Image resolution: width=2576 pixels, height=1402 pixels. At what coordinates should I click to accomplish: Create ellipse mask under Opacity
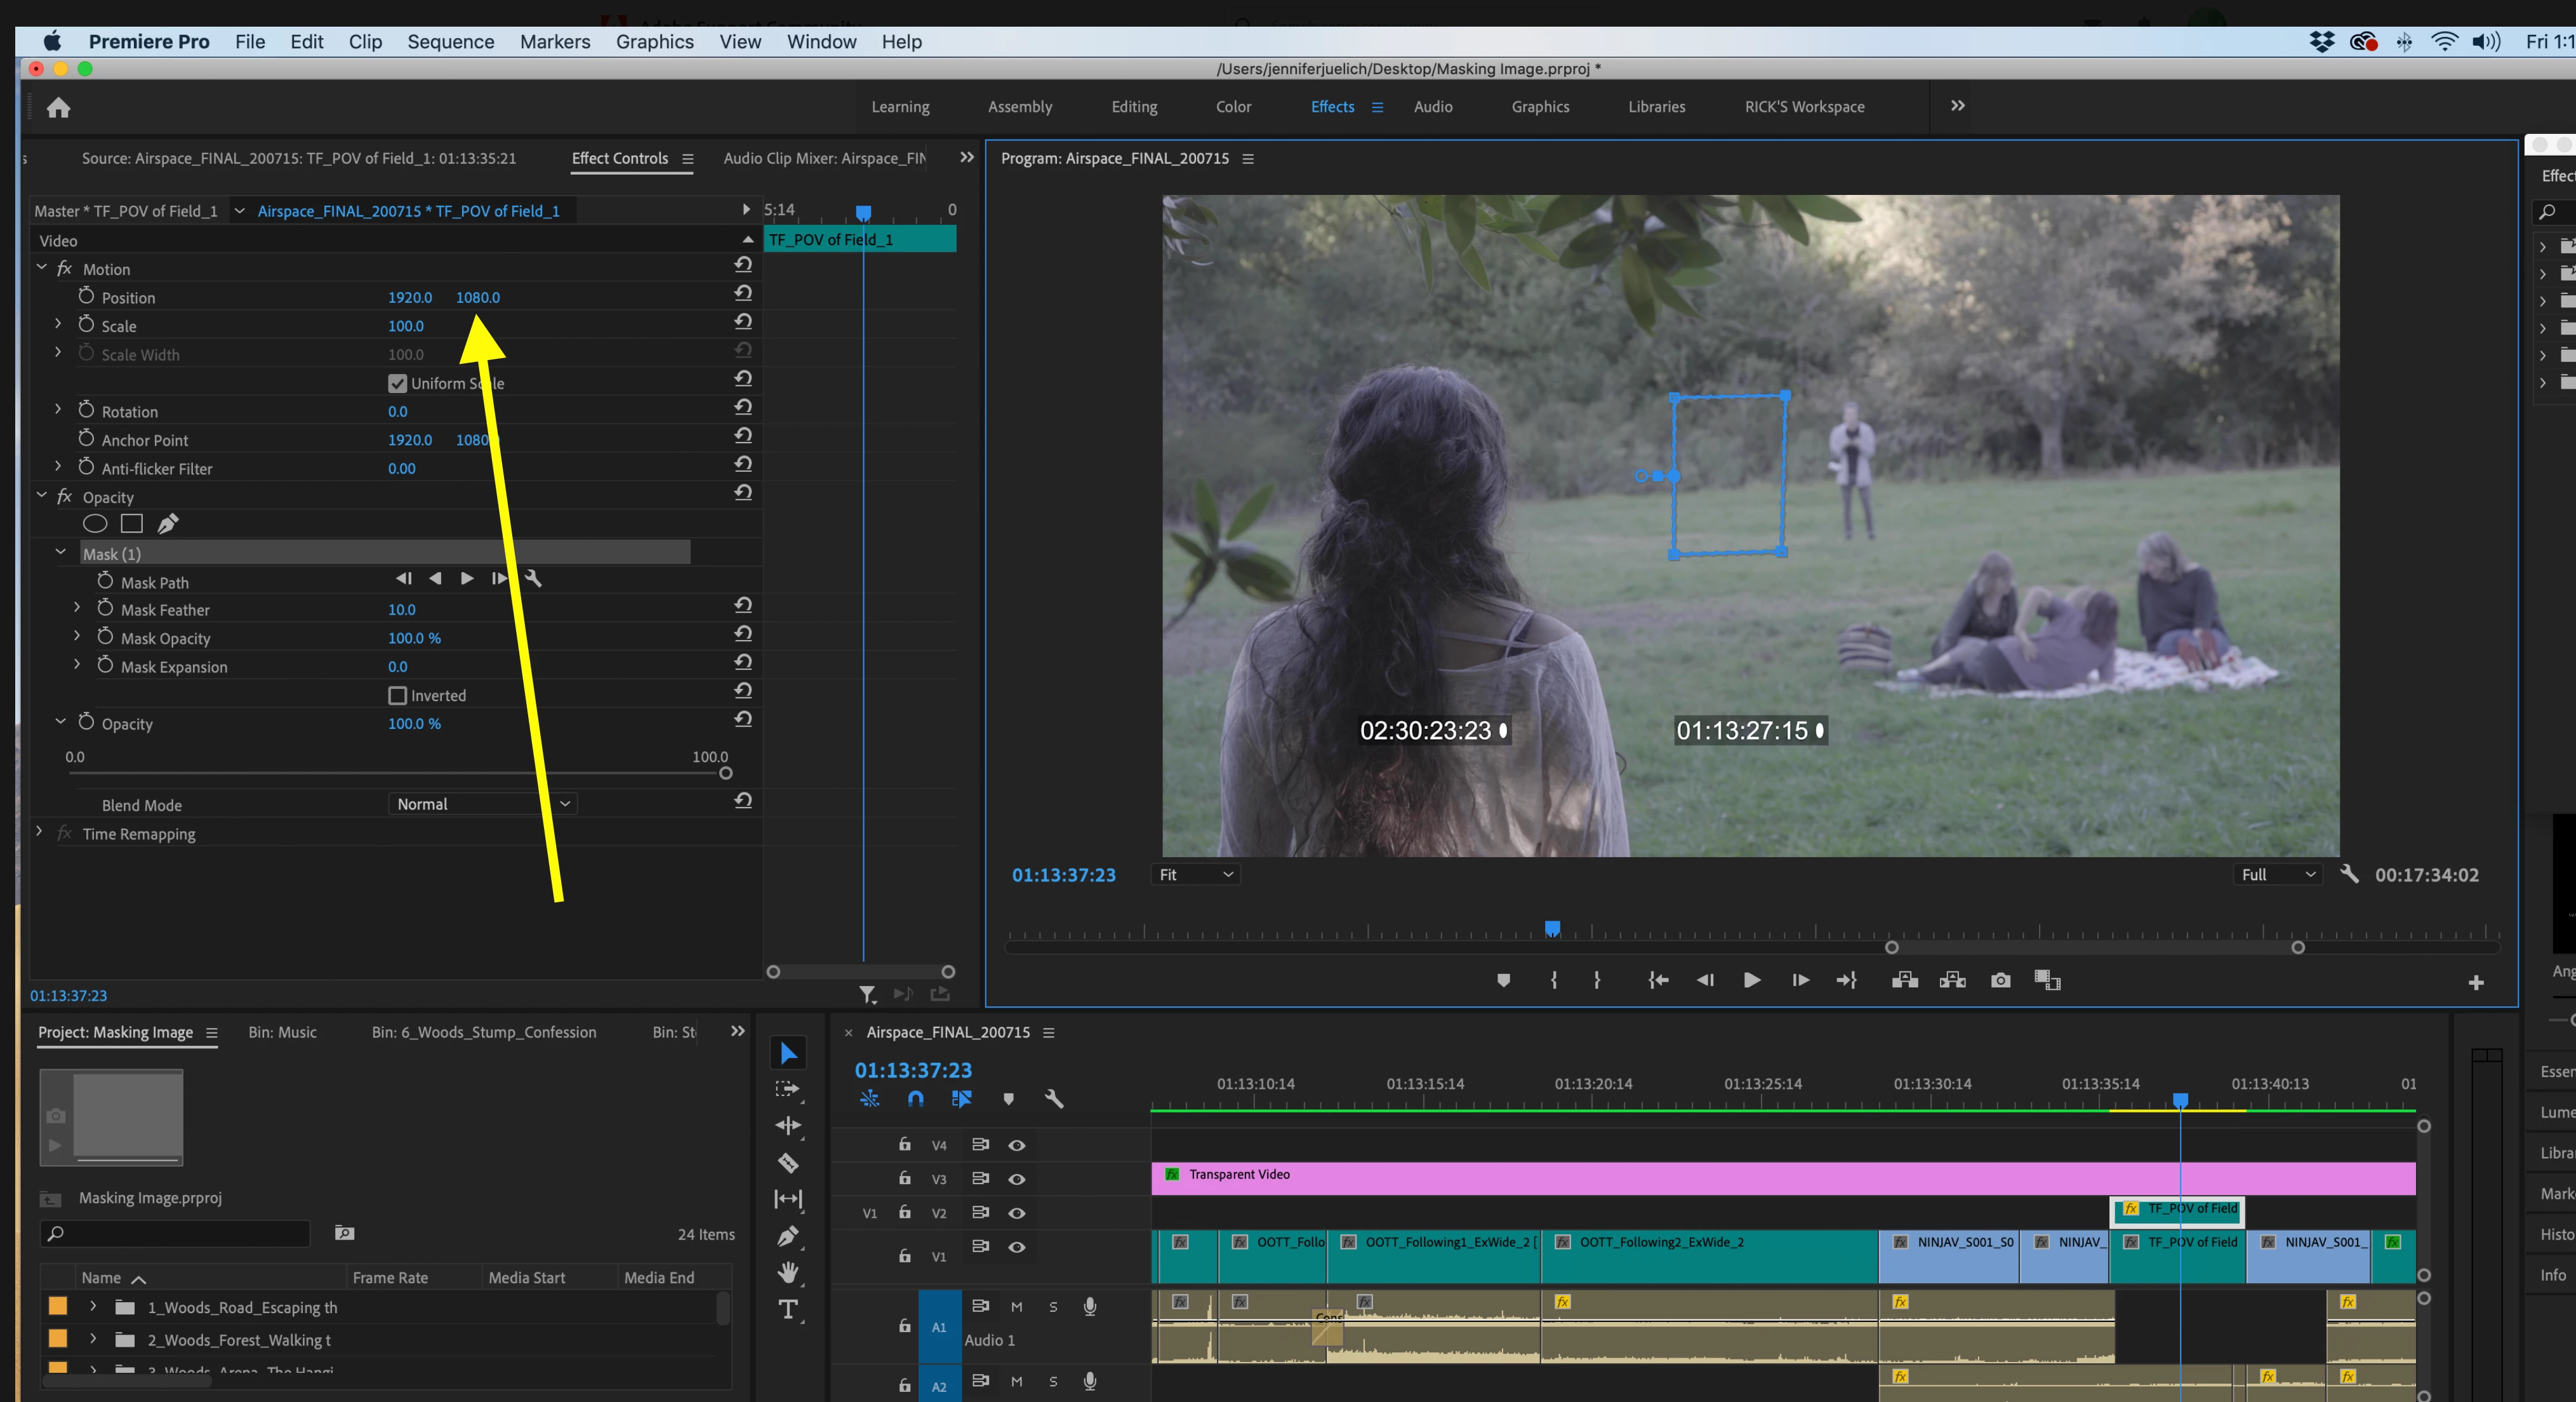pos(95,523)
